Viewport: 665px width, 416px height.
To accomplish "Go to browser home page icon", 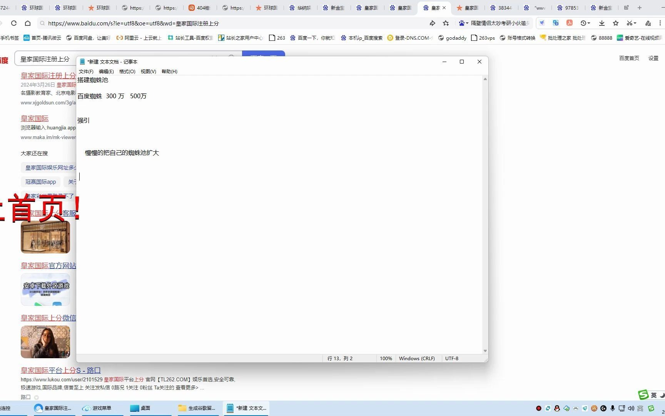I will click(x=28, y=23).
